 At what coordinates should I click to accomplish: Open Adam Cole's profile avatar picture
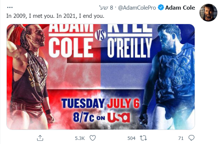pos(208,13)
